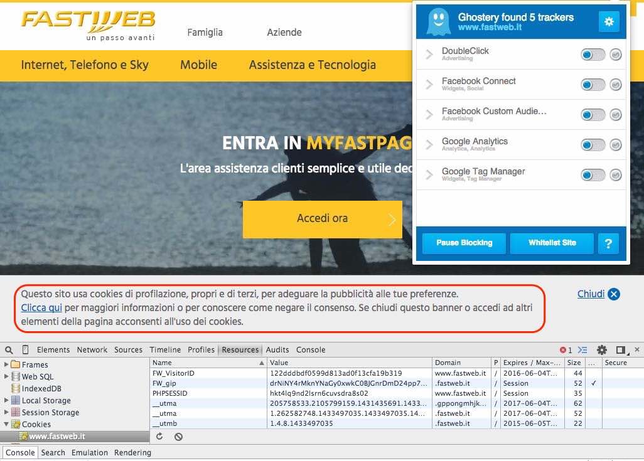Refresh the cookies table

(x=159, y=437)
